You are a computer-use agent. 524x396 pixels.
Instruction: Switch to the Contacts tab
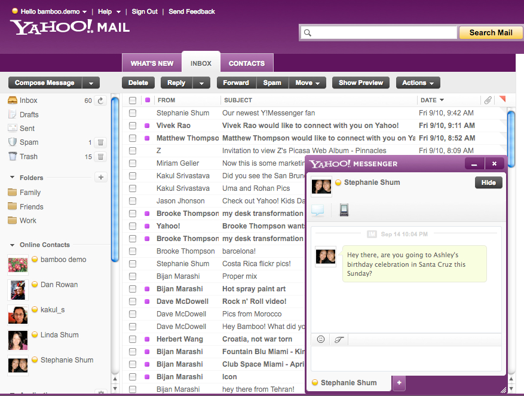[x=246, y=63]
